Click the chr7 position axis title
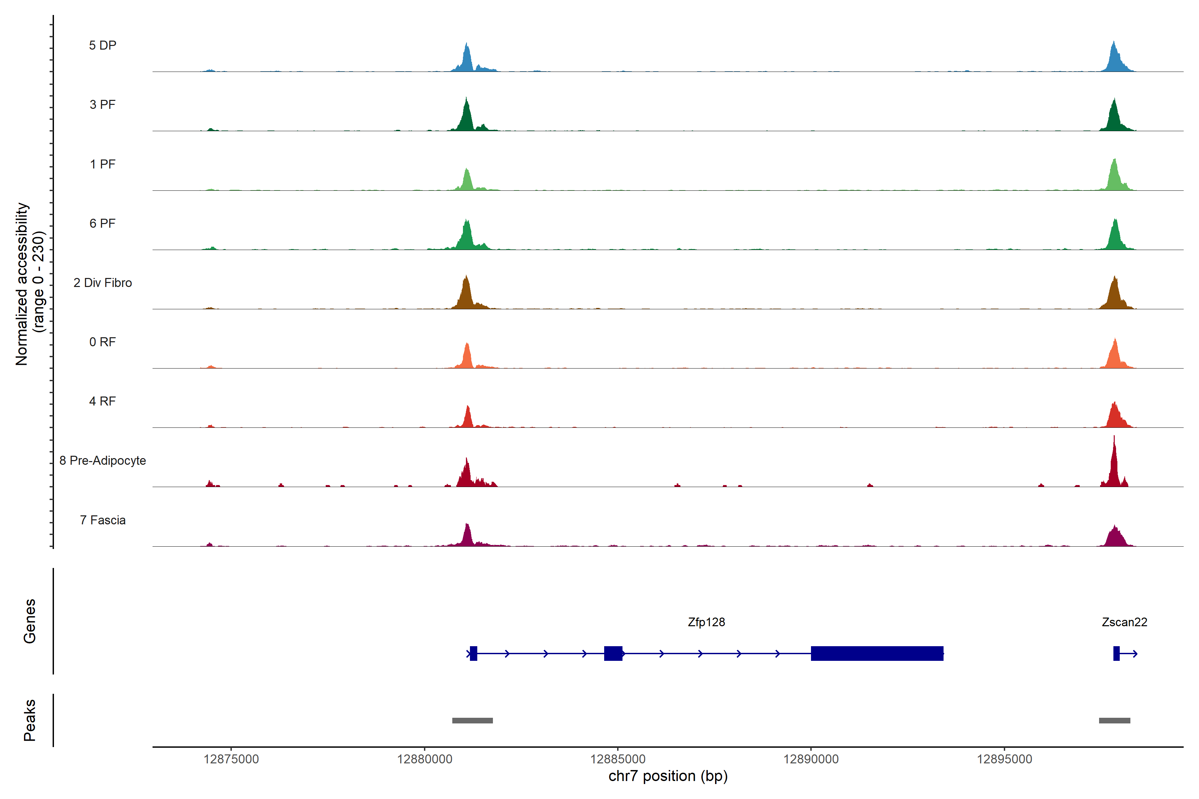1199x799 pixels. point(668,776)
